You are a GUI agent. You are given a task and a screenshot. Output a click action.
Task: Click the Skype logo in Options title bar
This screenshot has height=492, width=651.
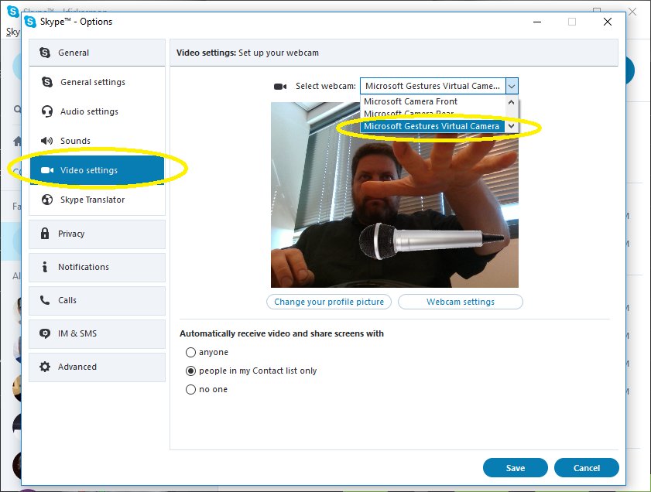(x=30, y=22)
